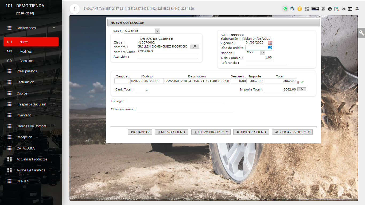365x205 pixels.
Task: Open the user profile icon
Action: 357,9
